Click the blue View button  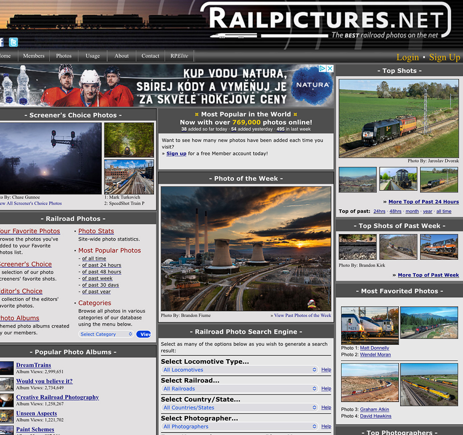pos(144,334)
